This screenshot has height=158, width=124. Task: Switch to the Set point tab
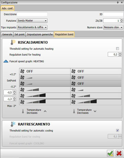coord(20,34)
